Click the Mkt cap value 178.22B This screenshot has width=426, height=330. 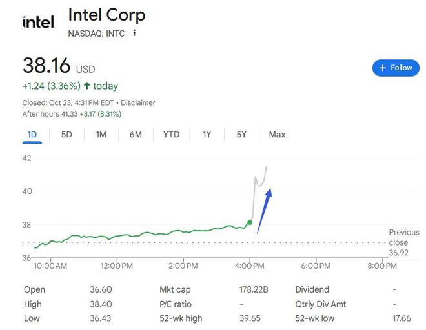254,290
